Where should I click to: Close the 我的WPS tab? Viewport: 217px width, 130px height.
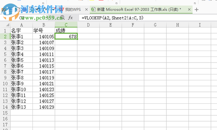pos(87,10)
